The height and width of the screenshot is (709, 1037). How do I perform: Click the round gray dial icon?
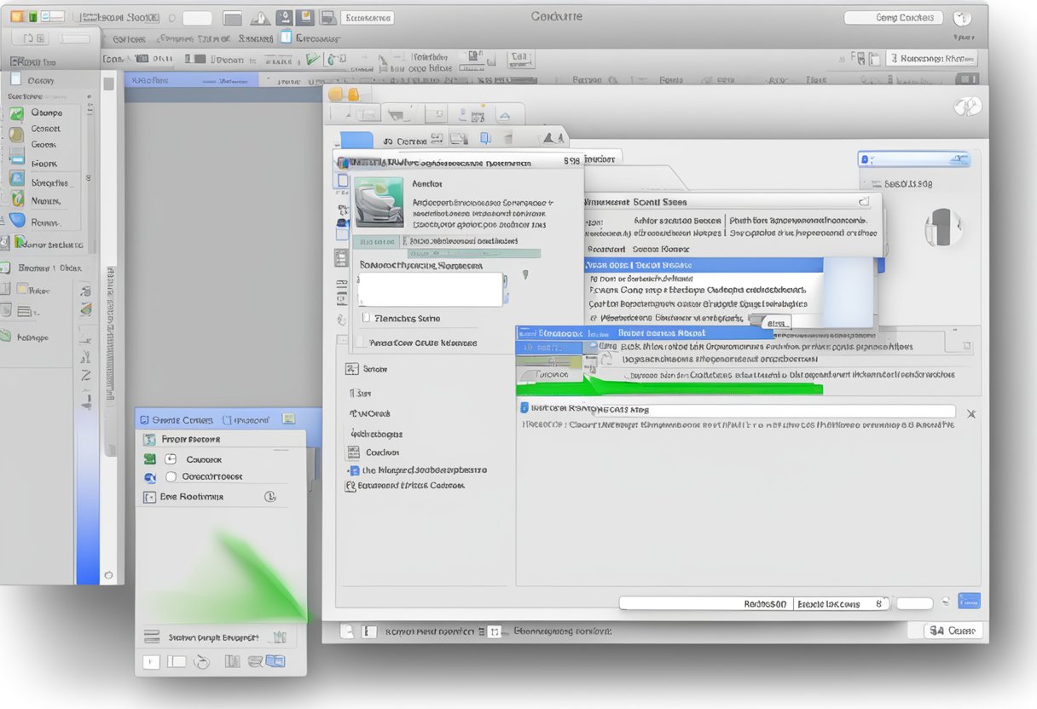(943, 228)
